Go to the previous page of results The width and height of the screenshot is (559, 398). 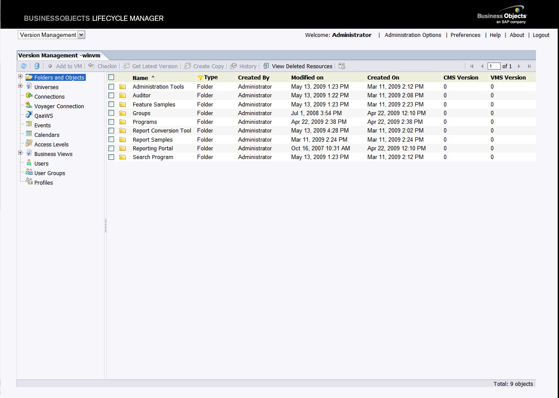click(x=482, y=66)
